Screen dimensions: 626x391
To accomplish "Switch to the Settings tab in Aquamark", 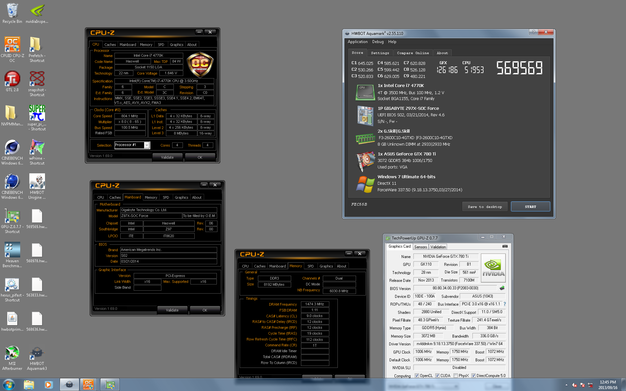I will click(x=380, y=53).
